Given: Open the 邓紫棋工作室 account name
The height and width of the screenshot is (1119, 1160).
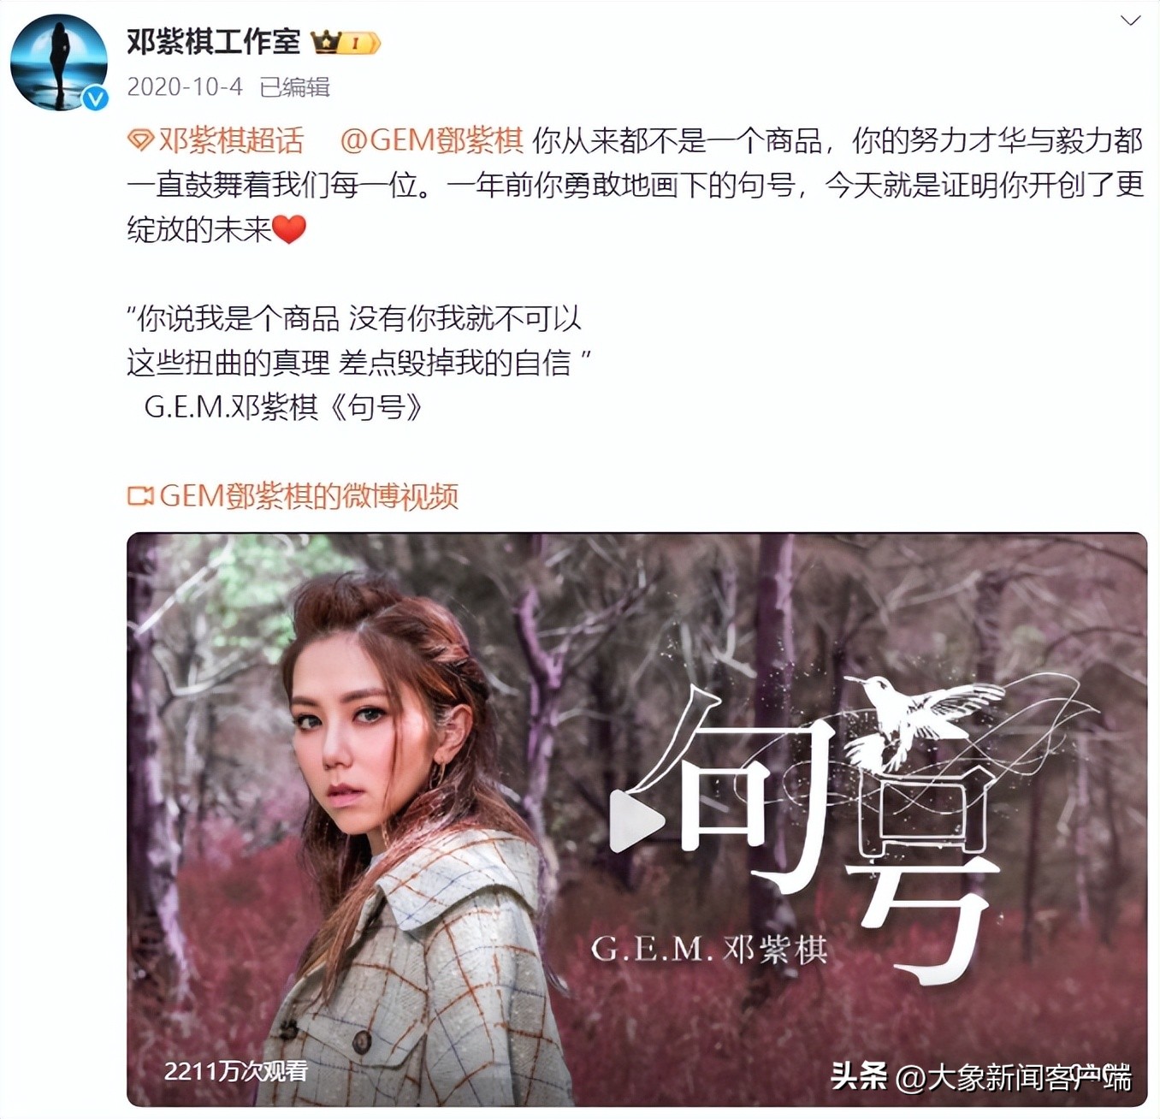Looking at the screenshot, I should [x=214, y=41].
